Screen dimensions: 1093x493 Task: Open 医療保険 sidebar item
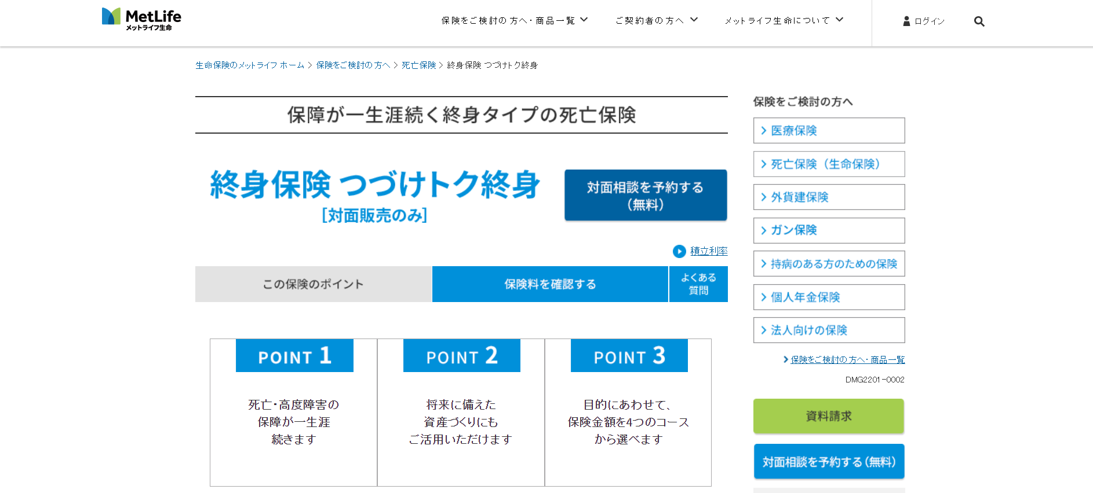(x=829, y=131)
